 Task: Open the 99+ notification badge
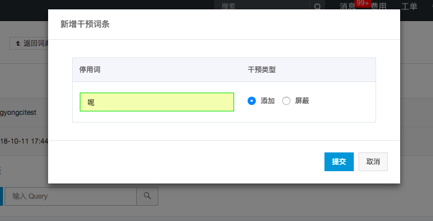(363, 4)
